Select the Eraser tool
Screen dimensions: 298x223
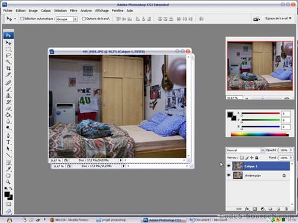pyautogui.click(x=8, y=109)
